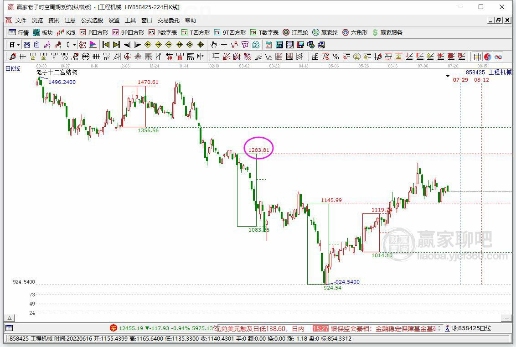The image size is (516, 347).
Task: Restore the inner chart window
Action: click(499, 21)
